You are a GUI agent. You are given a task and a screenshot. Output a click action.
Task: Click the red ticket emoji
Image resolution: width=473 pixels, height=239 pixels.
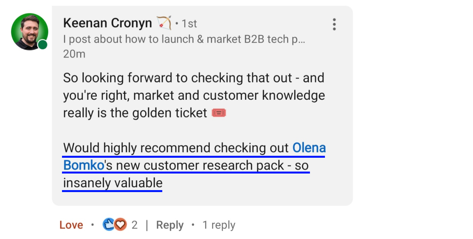point(219,114)
